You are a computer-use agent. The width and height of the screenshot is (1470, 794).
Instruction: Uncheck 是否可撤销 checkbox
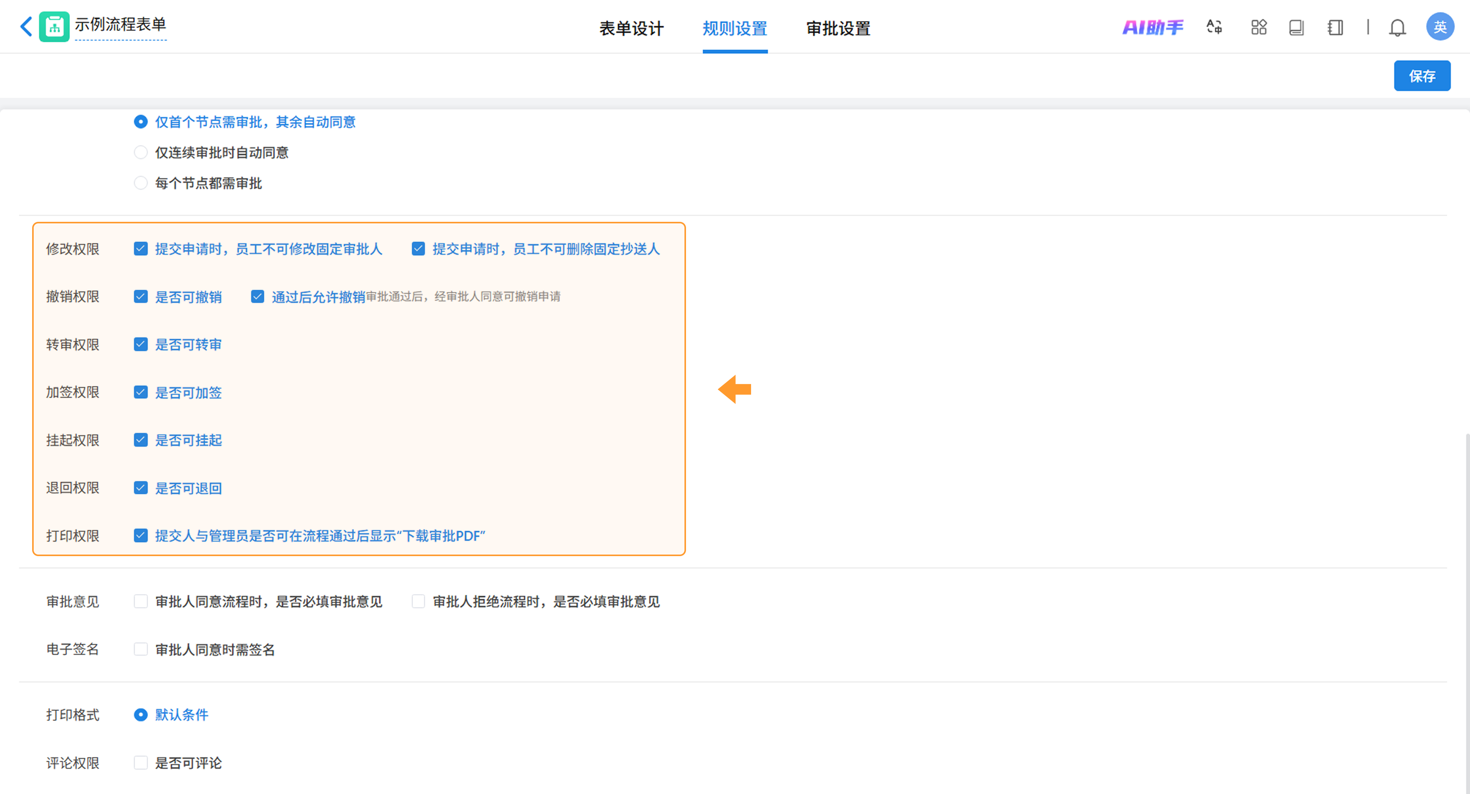click(140, 297)
